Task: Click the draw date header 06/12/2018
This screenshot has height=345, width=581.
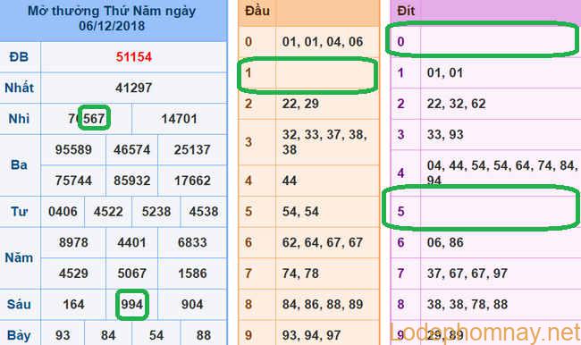Action: click(x=112, y=26)
